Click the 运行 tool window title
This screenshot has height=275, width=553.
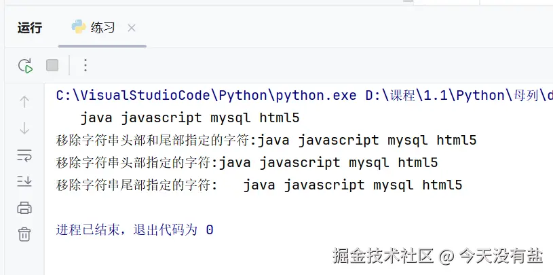coord(30,28)
